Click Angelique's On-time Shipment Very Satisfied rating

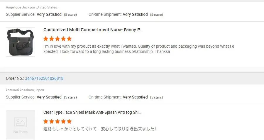[x=135, y=14]
